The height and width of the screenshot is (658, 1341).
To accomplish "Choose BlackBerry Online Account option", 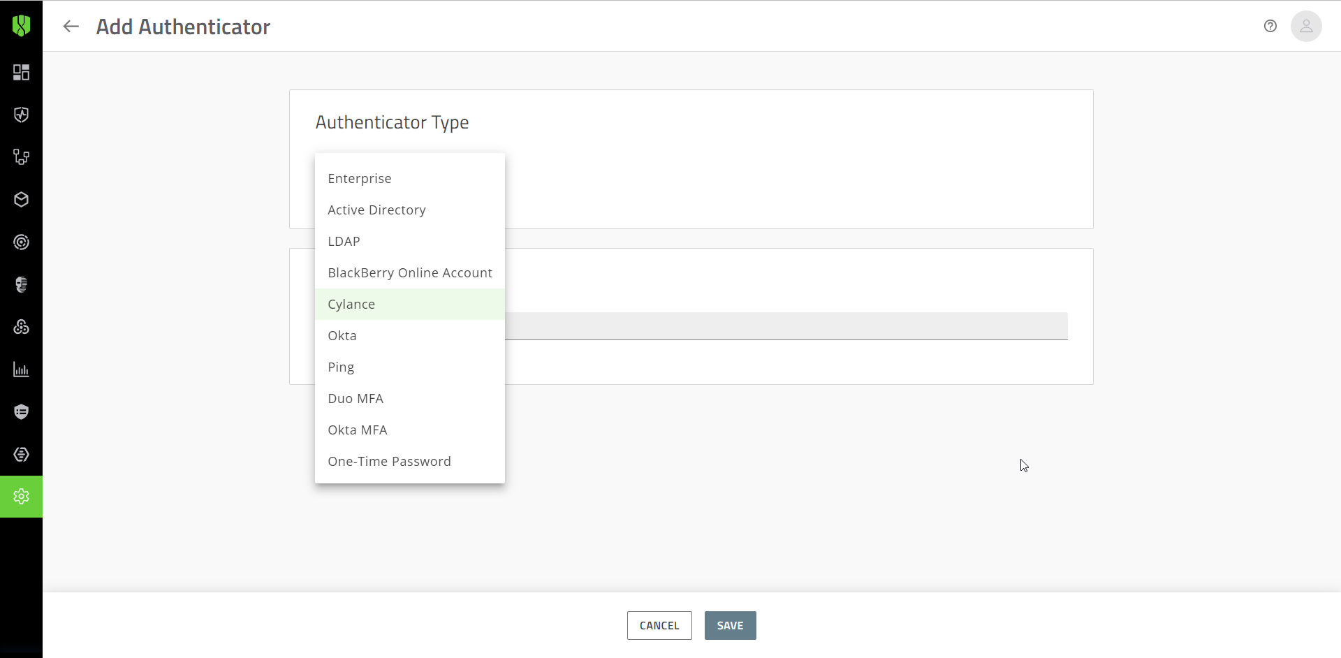I will pos(410,272).
